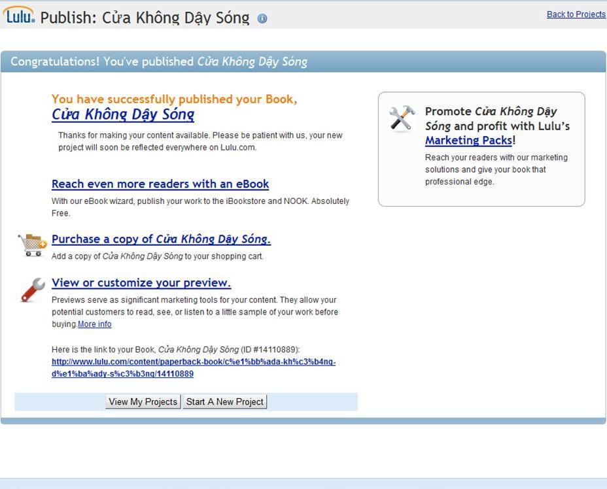Open 'View or customize your preview'
Image resolution: width=607 pixels, height=489 pixels.
pos(141,283)
